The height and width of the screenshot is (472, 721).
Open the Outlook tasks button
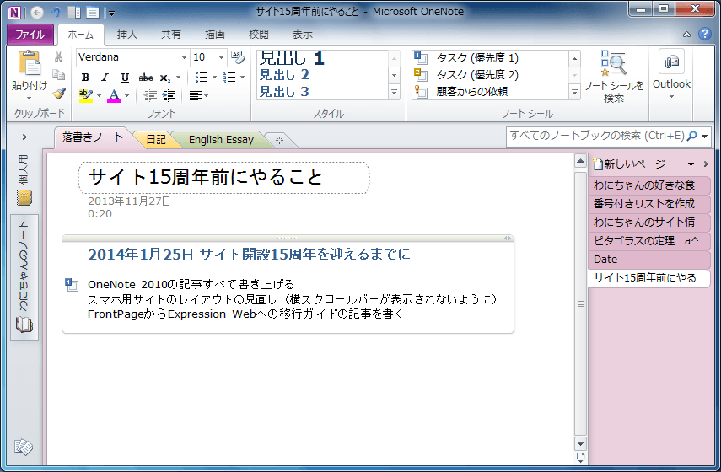(671, 75)
